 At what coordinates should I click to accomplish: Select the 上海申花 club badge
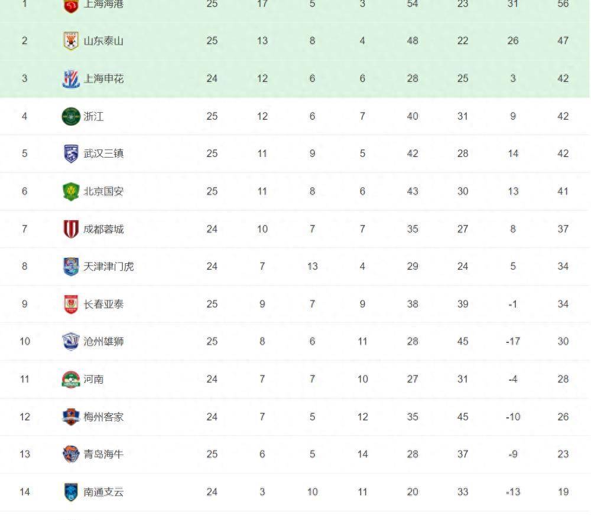click(71, 79)
